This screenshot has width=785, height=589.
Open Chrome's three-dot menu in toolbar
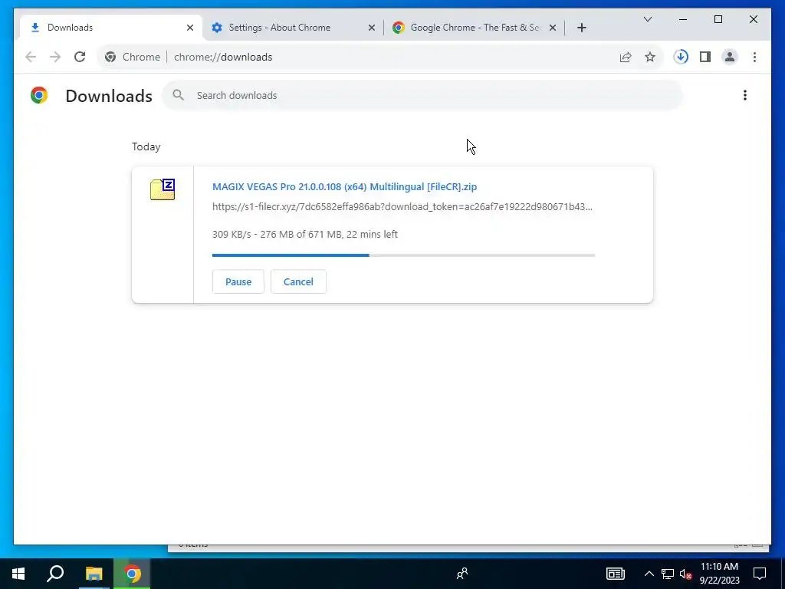[x=754, y=57]
